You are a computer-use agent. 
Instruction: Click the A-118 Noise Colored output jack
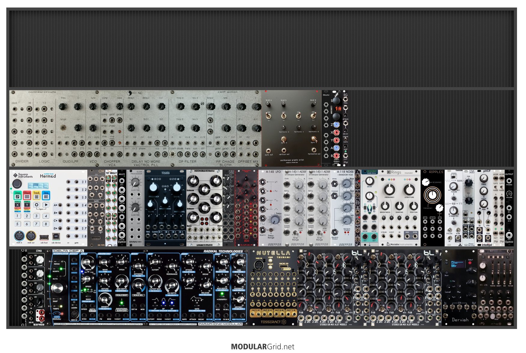point(335,196)
